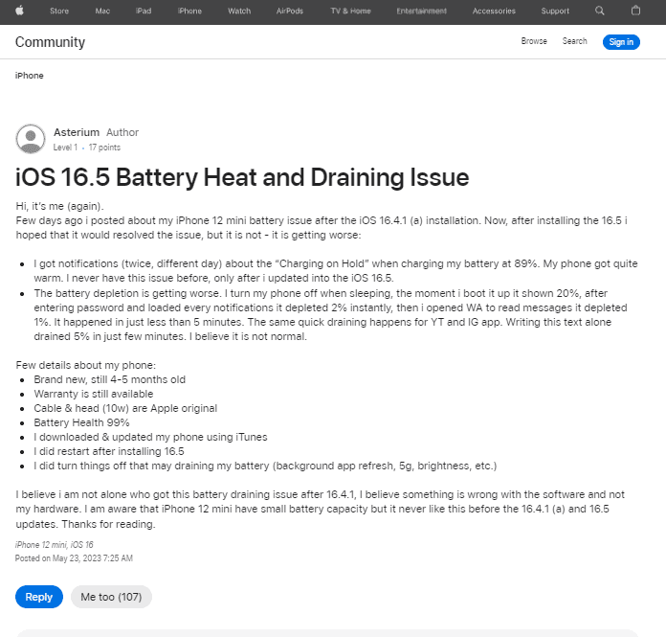Click the Me too (107) button

tap(111, 597)
